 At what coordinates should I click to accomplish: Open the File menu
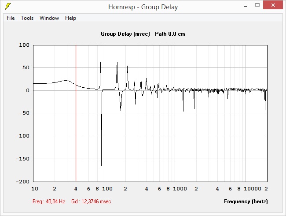[x=11, y=18]
